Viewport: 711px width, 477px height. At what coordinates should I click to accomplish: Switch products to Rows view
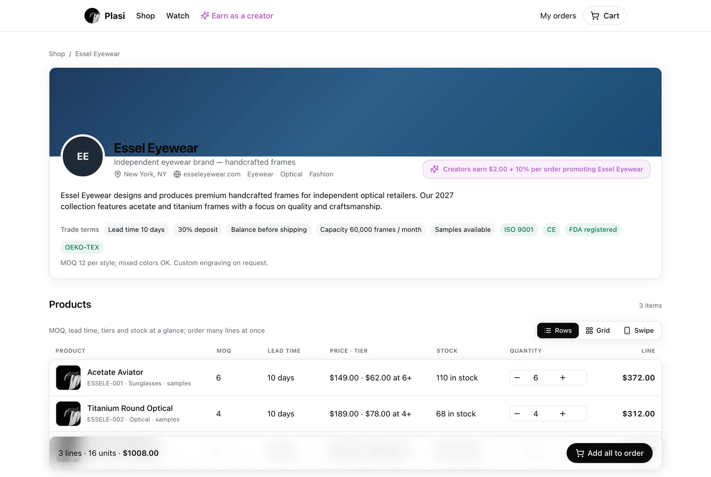click(558, 331)
